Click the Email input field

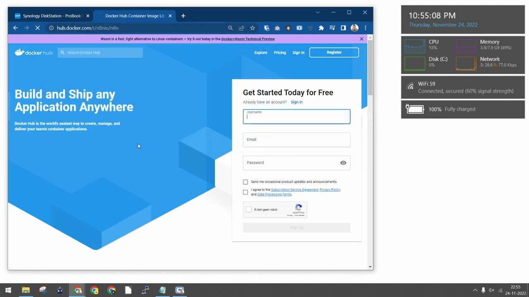click(297, 140)
